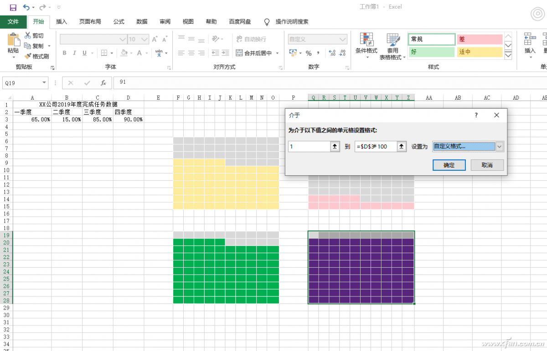The image size is (547, 351).
Task: Apply the percent style % icon
Action: (309, 53)
